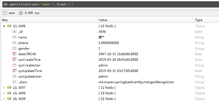Click the object icon of document 3497
Screen dimensions: 219x101
point(9,87)
